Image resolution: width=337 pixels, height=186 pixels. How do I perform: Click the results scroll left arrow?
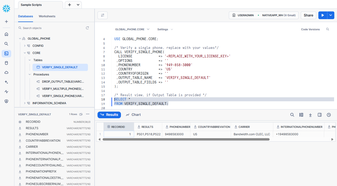click(100, 139)
